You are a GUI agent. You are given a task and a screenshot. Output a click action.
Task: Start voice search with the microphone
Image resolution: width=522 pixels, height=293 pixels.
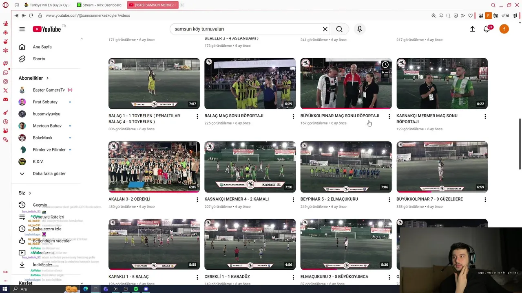[360, 29]
